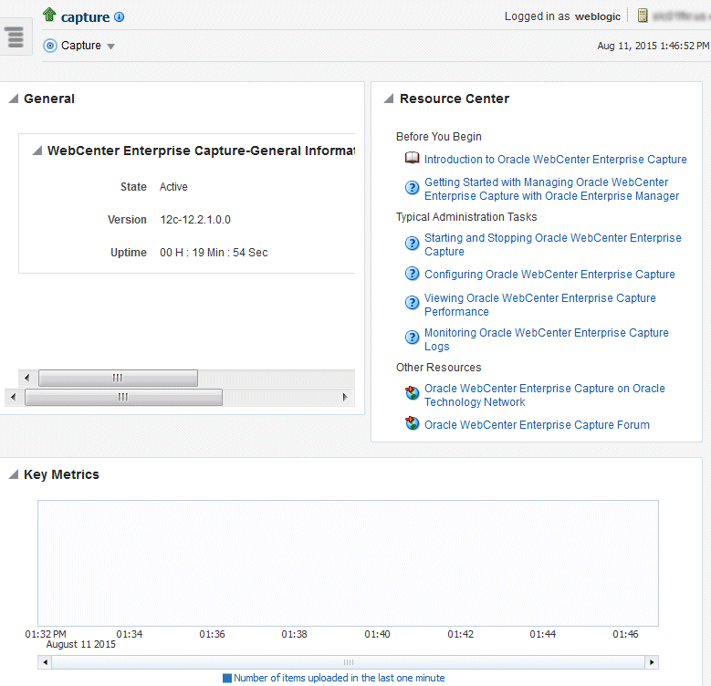711x686 pixels.
Task: Click the State value Active
Action: [x=173, y=187]
